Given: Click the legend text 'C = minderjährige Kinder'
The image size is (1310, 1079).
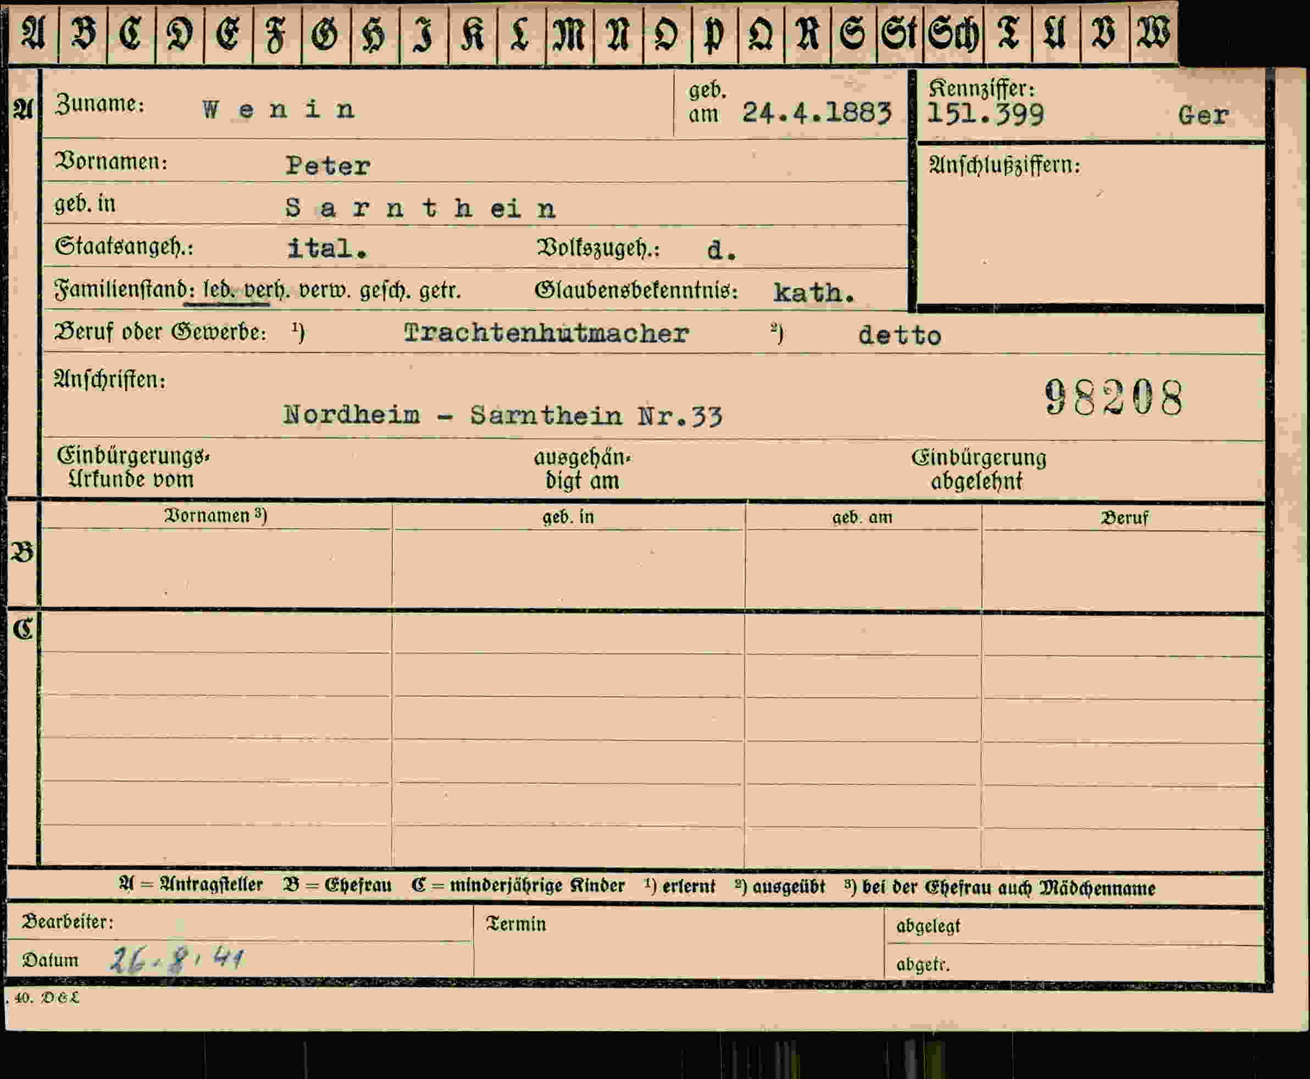Looking at the screenshot, I should coord(517,886).
